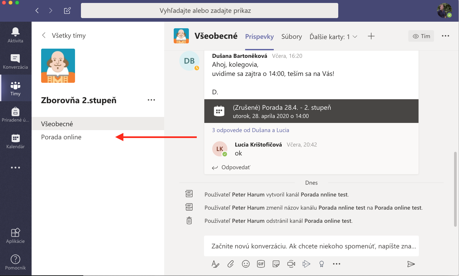459x276 pixels.
Task: Expand 3 odpovede od Dušana a Lucia
Action: [x=250, y=130]
